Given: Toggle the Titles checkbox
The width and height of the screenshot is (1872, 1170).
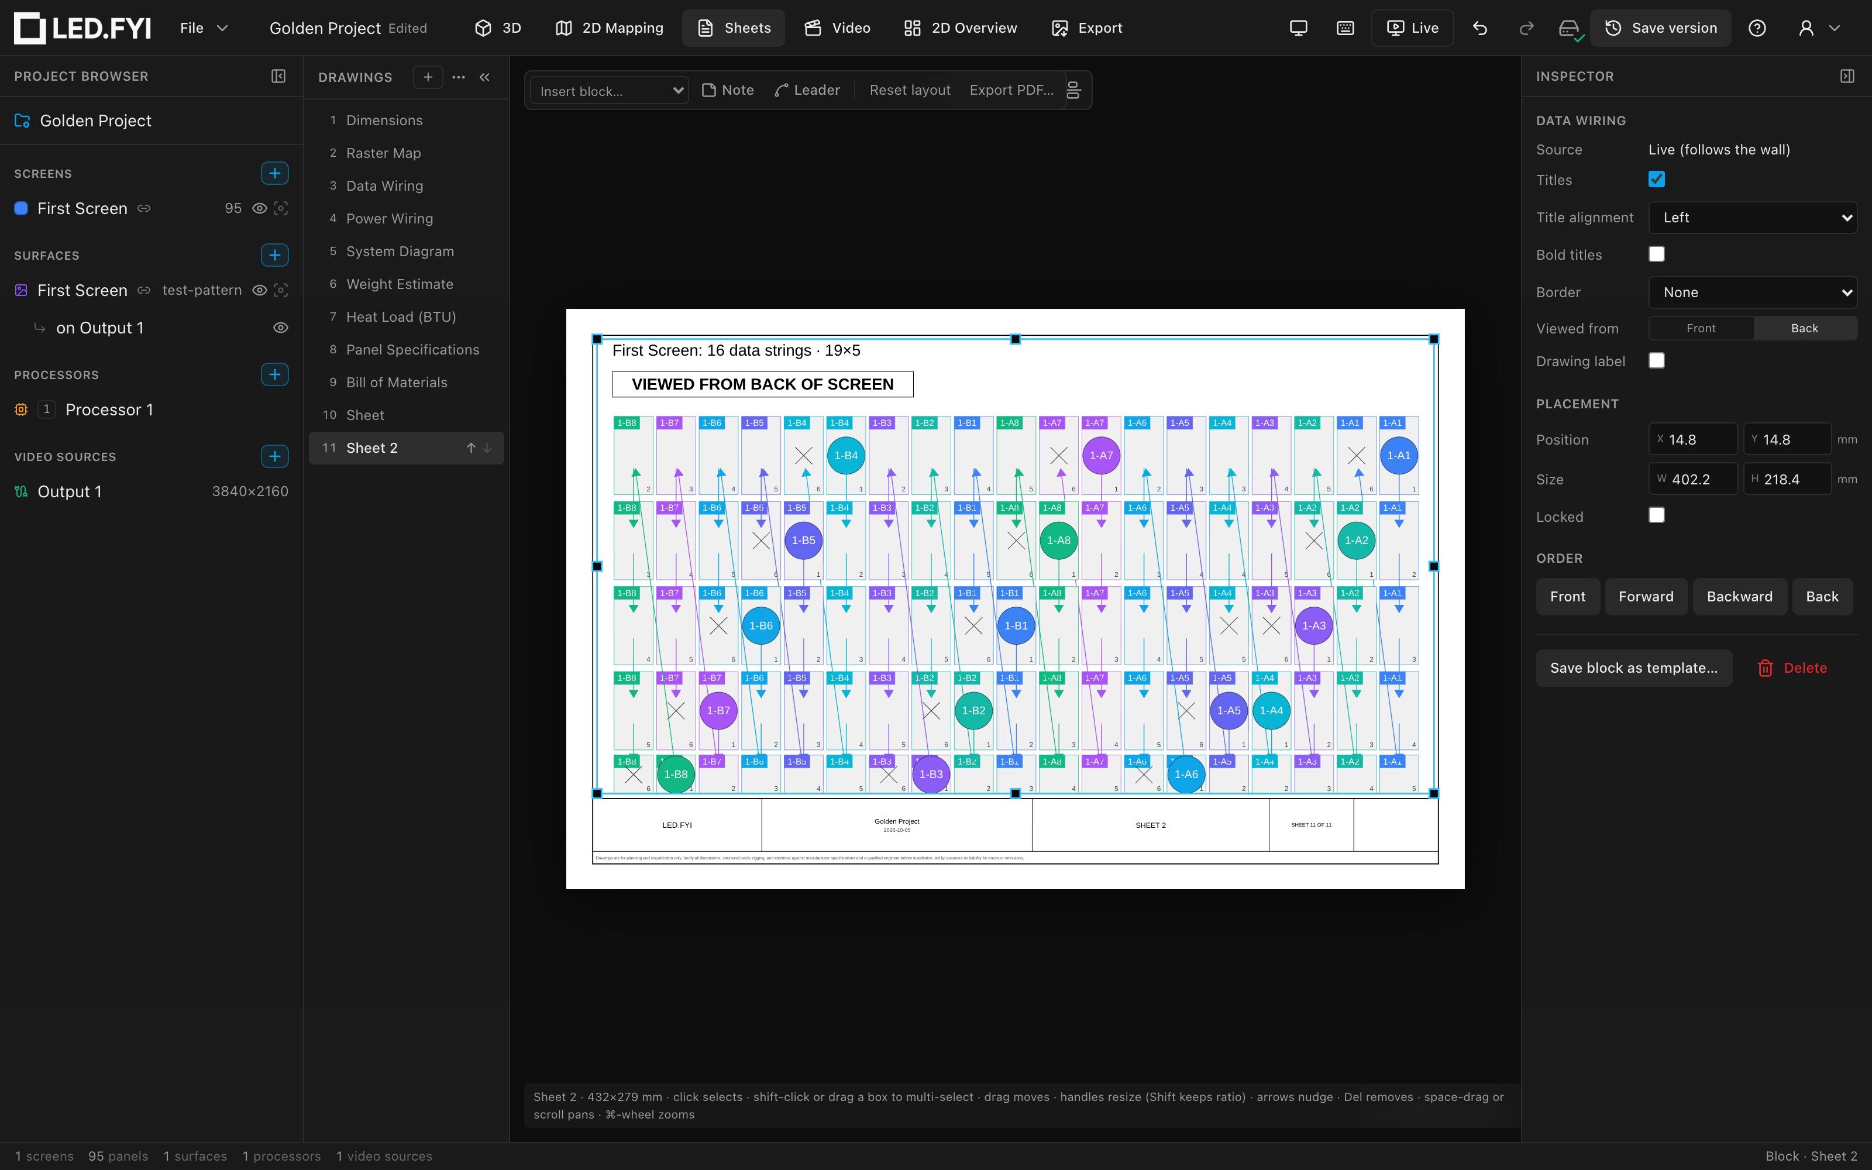Looking at the screenshot, I should click(1656, 180).
